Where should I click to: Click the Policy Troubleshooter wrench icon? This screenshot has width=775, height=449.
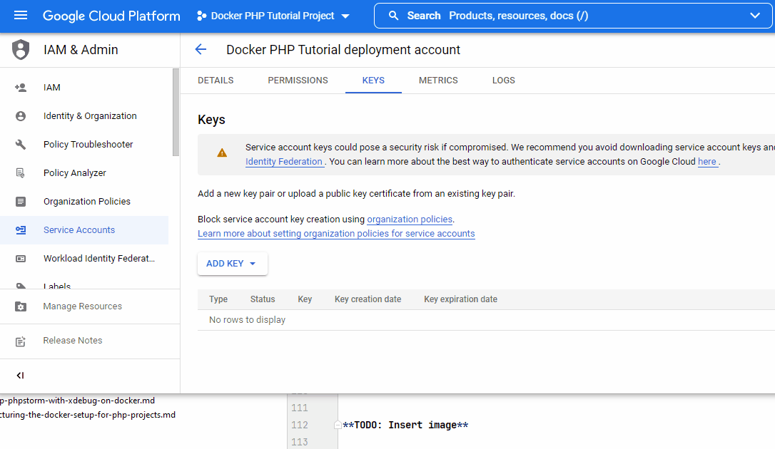click(x=21, y=145)
